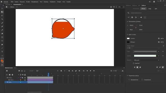Select the Selection arrow tool
This screenshot has width=166, height=93.
2,9
